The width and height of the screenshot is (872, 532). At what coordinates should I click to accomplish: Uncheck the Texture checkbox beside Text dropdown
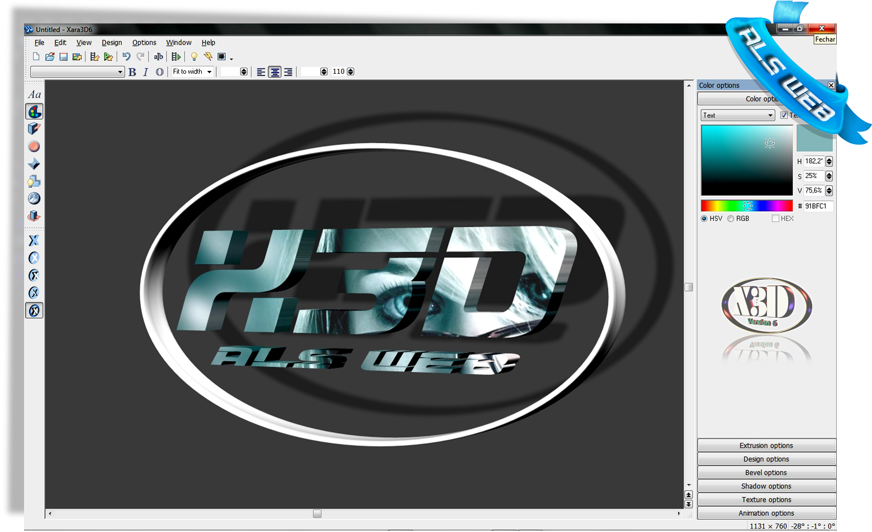click(x=784, y=116)
